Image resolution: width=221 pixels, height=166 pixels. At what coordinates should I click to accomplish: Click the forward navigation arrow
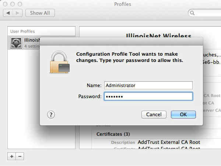click(x=17, y=13)
